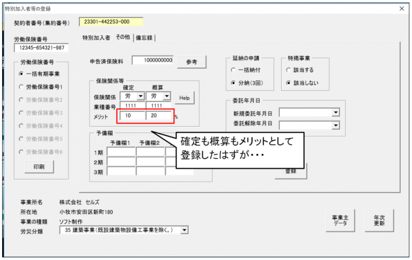
Task: Click the ソフト制作 business type text
Action: coord(71,222)
